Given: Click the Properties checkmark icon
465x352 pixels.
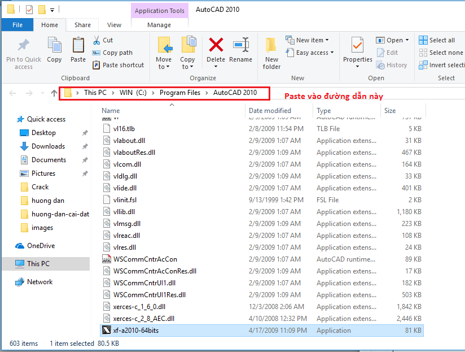Looking at the screenshot, I should [x=357, y=45].
